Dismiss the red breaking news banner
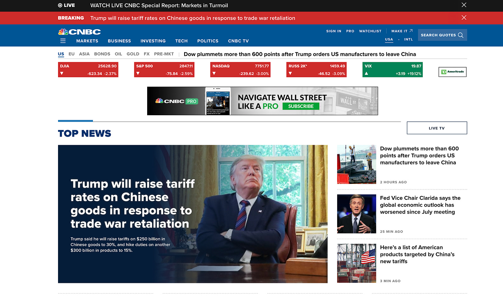This screenshot has height=296, width=503. (x=464, y=18)
